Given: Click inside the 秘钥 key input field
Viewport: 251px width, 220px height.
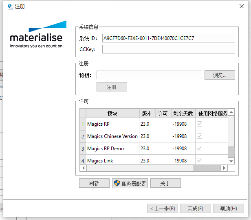Looking at the screenshot, I should click(149, 75).
